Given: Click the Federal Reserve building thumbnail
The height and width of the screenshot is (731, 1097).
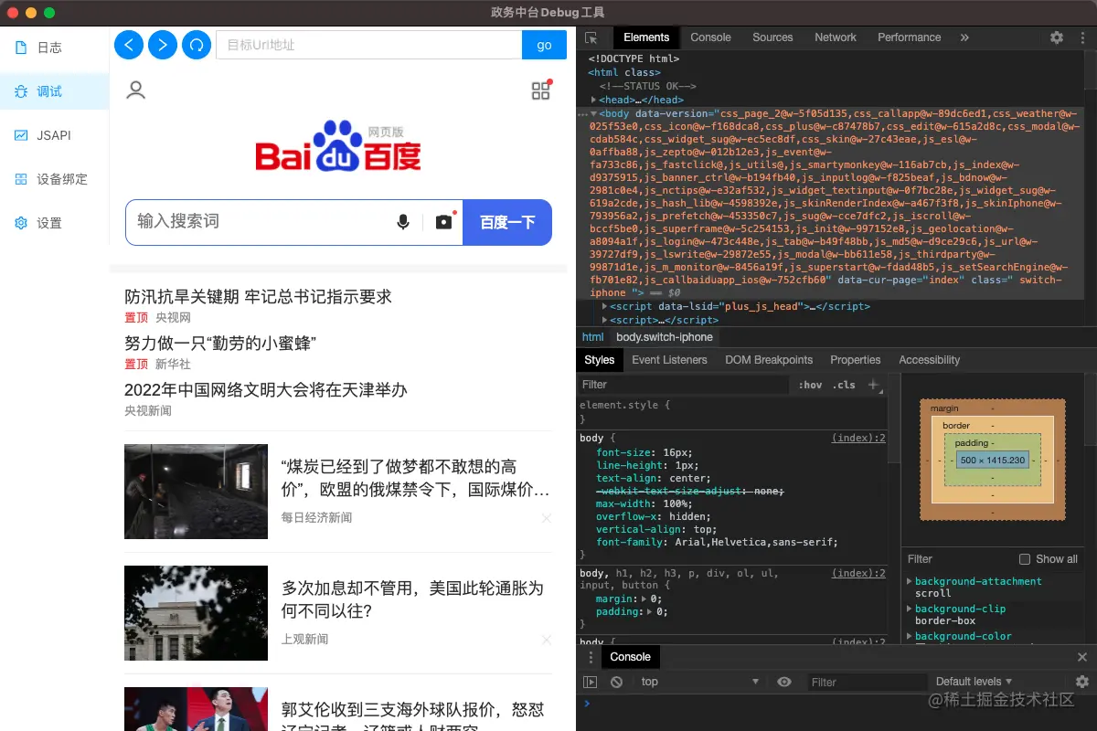Looking at the screenshot, I should click(x=196, y=613).
